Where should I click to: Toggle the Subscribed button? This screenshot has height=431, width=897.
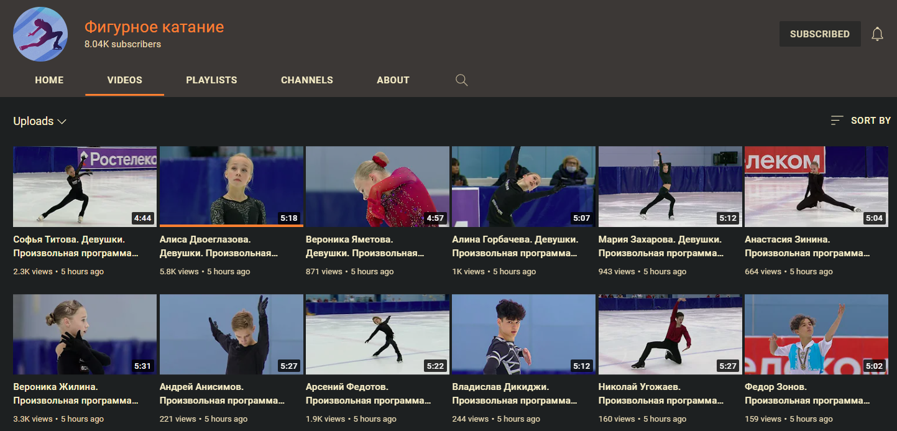819,34
